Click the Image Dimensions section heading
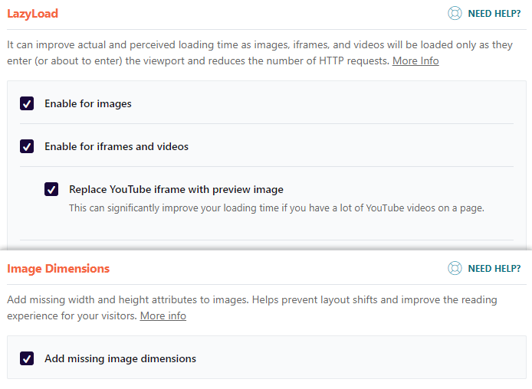 [58, 268]
